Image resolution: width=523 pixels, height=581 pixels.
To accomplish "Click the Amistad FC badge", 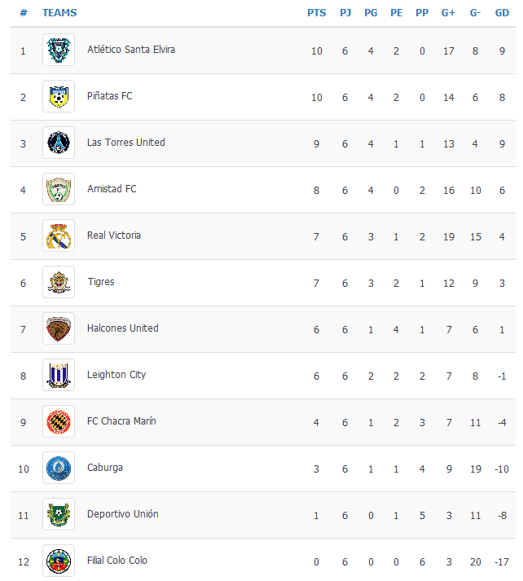I will coord(59,189).
